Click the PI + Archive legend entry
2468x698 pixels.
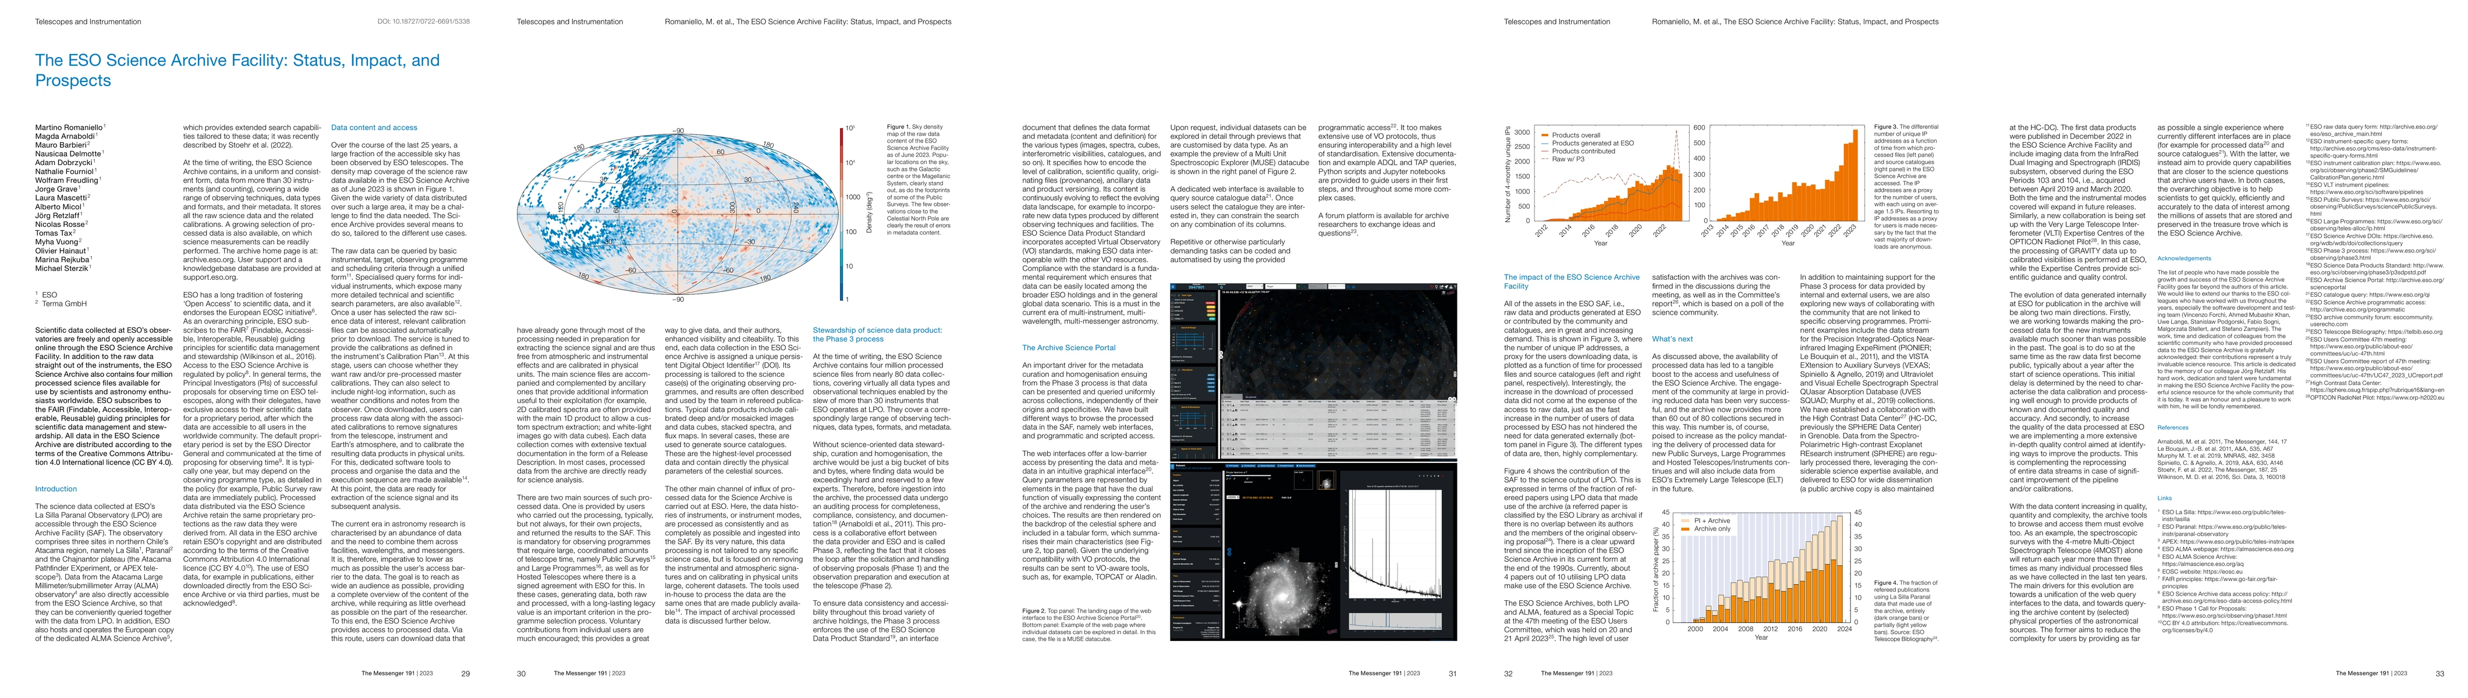point(1707,520)
